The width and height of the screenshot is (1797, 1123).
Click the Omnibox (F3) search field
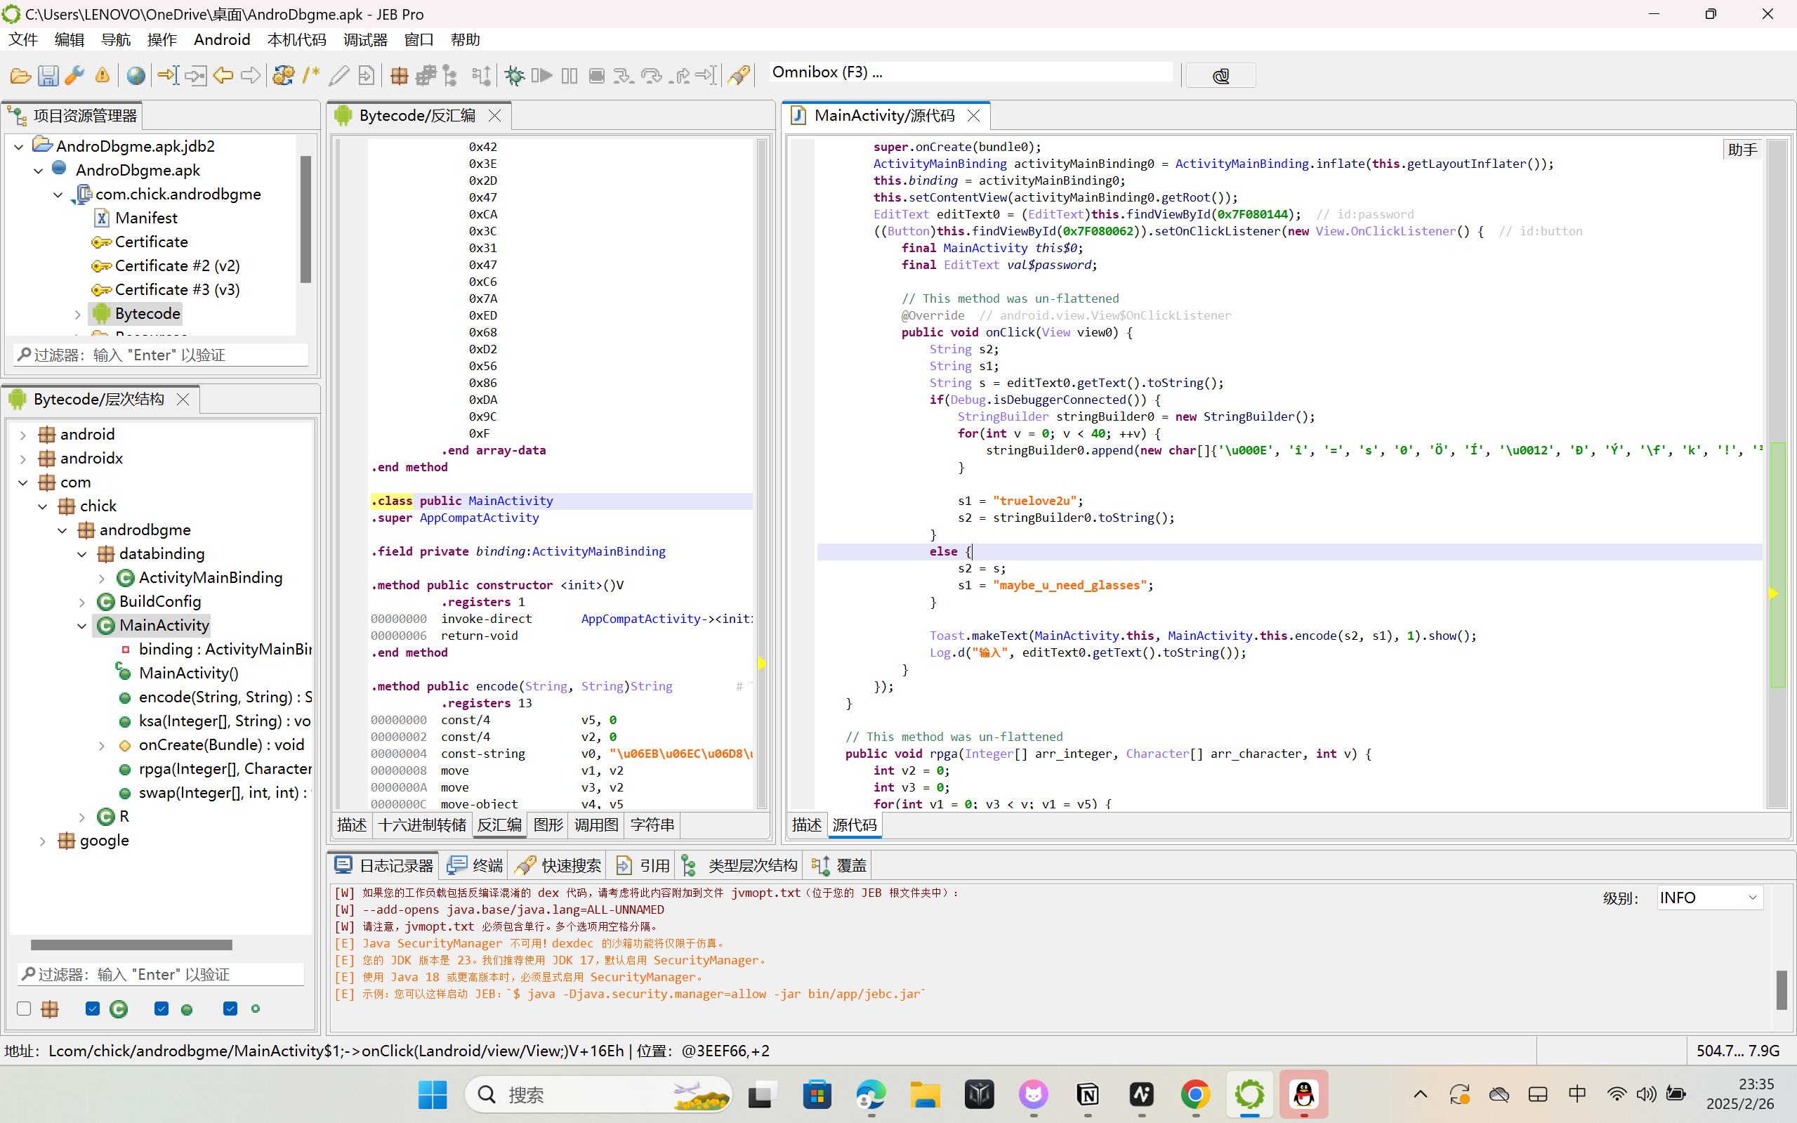tap(966, 72)
